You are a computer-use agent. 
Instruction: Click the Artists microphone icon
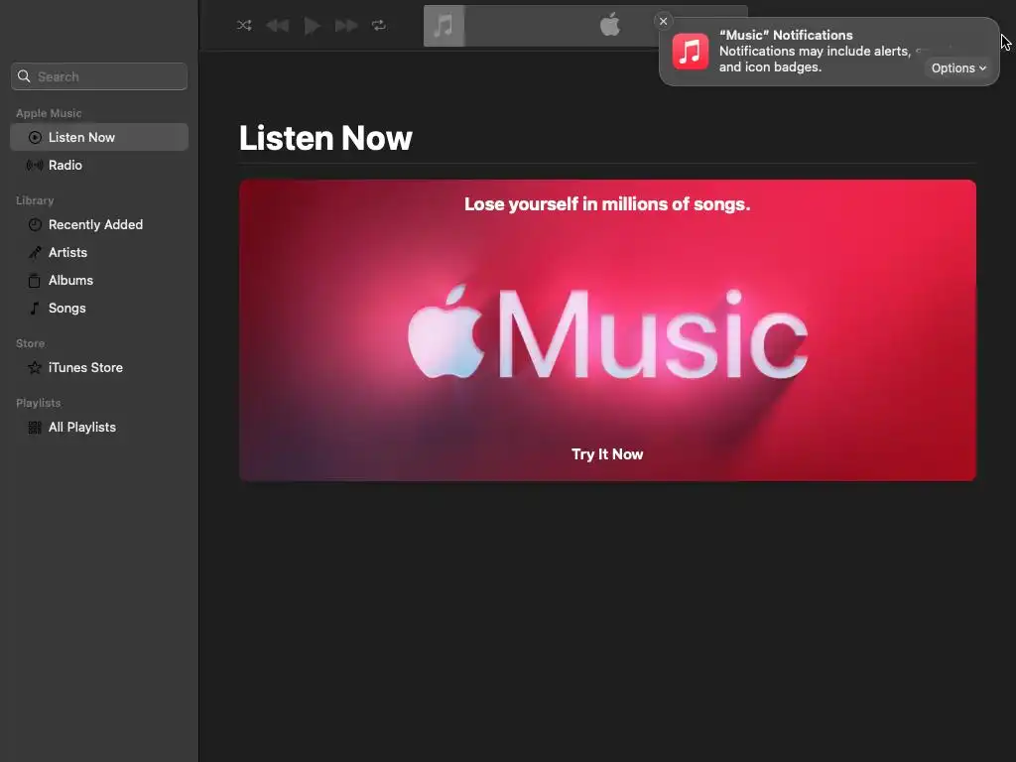pyautogui.click(x=35, y=253)
